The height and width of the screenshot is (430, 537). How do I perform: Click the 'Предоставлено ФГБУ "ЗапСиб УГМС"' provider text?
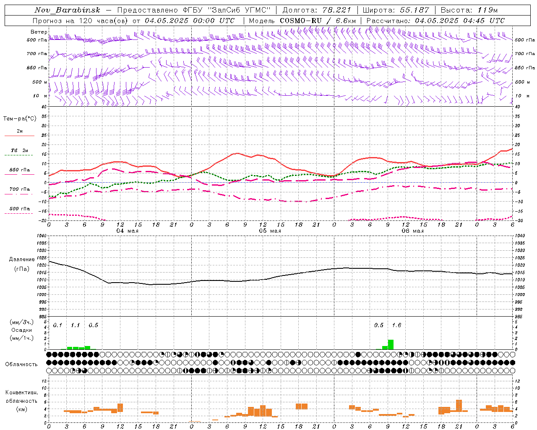point(194,10)
